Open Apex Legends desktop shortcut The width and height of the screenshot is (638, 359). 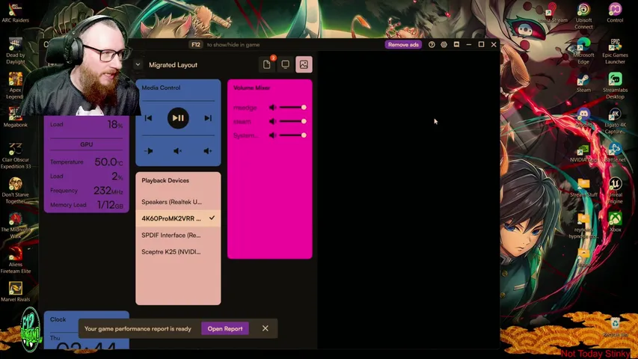click(x=16, y=86)
